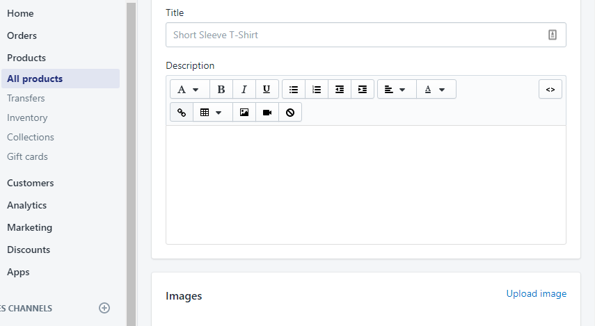Viewport: 595px width, 326px height.
Task: Insert a link with chain icon
Action: click(182, 113)
